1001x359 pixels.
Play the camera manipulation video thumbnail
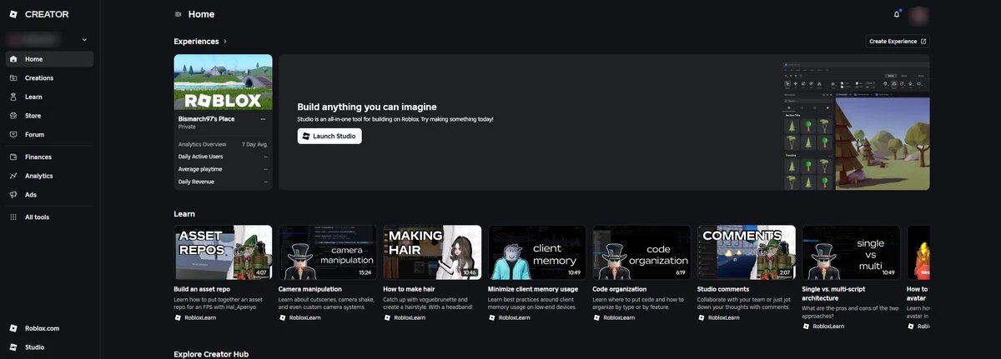click(328, 252)
